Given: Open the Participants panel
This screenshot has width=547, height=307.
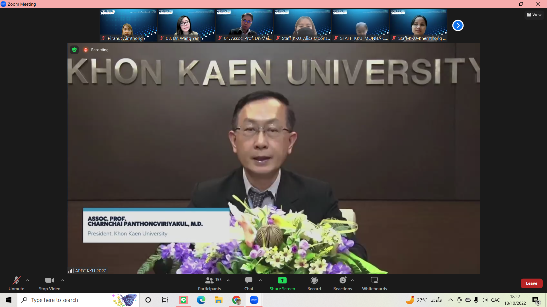Looking at the screenshot, I should click(x=209, y=283).
